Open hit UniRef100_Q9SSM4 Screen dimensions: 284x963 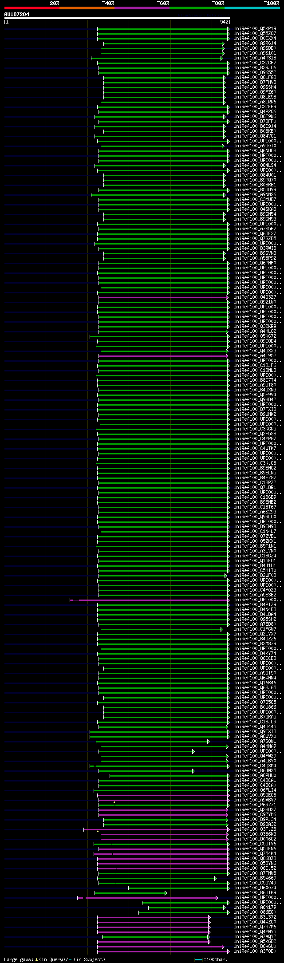255,87
